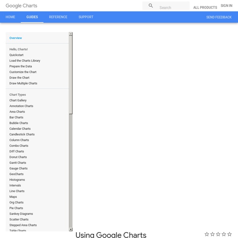Switch to the REFERENCE tab

58,17
